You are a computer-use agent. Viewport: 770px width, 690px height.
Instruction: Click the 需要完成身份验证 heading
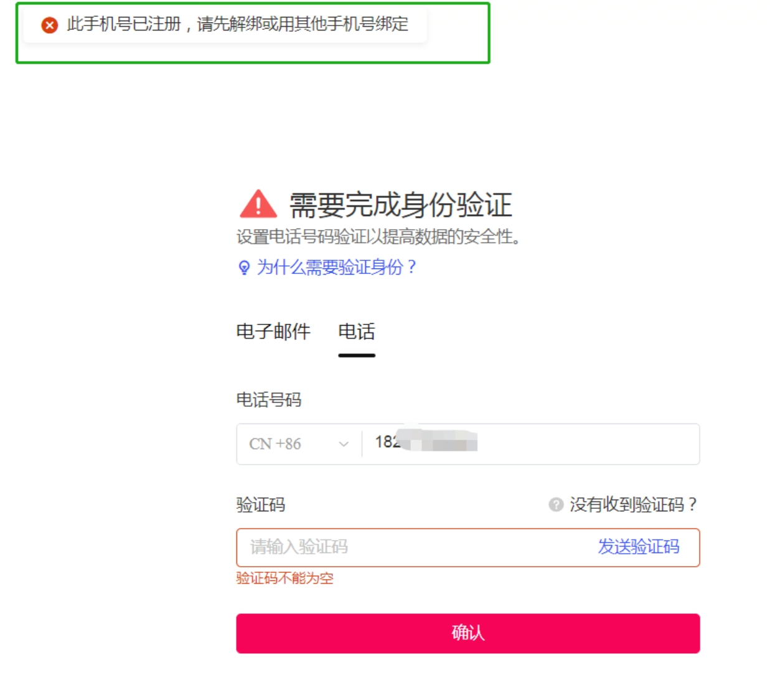pos(401,205)
